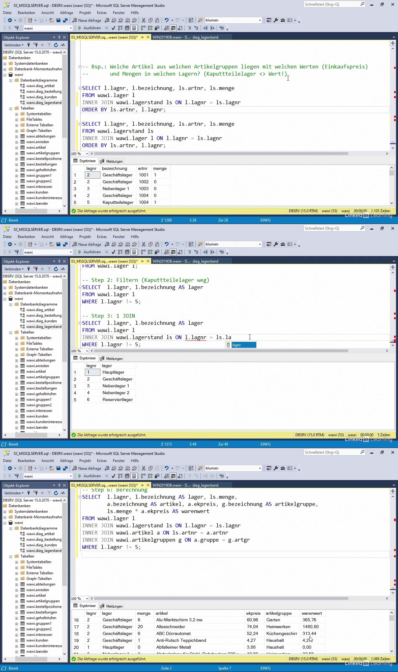398x672 pixels.
Task: Click the Save icon in the topmost window's toolbar
Action: pyautogui.click(x=58, y=21)
